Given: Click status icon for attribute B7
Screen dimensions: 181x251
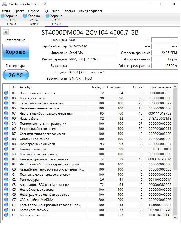Looking at the screenshot, I should coord(6,134).
